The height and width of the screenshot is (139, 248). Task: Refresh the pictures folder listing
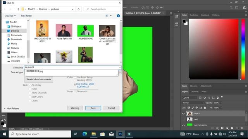point(78,9)
